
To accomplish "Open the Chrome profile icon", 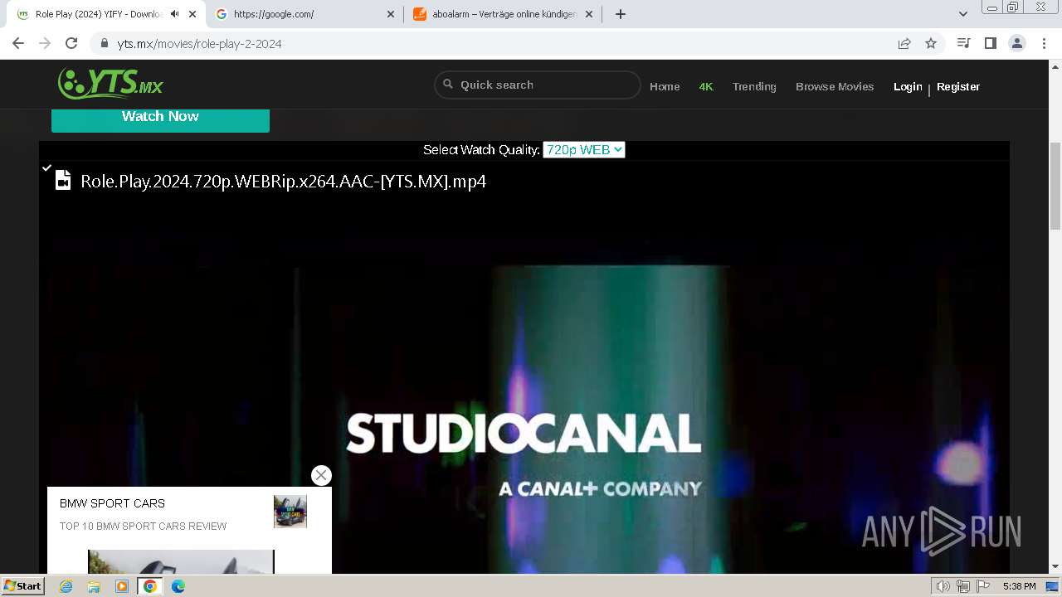I will tap(1017, 43).
